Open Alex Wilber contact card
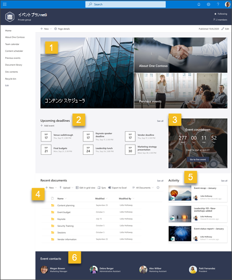The image size is (232, 280). click(x=153, y=270)
